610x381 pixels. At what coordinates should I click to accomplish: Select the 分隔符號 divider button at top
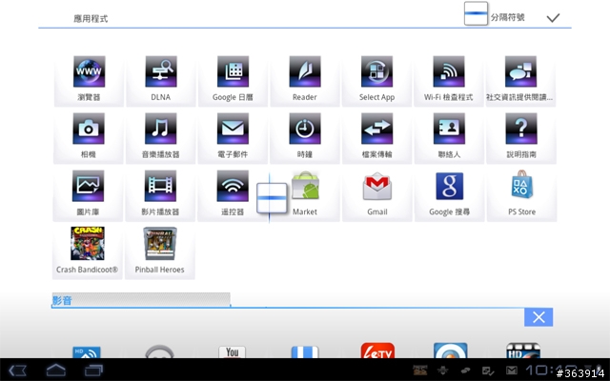coord(495,14)
